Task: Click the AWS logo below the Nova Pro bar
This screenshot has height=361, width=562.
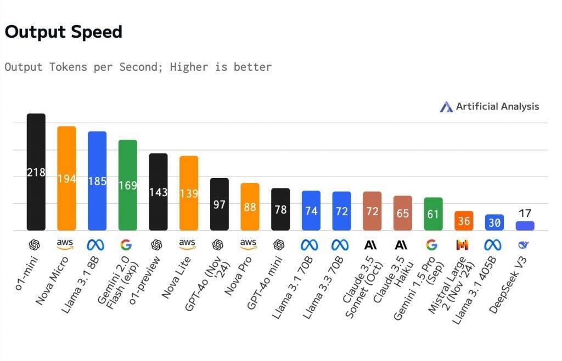Action: 249,244
